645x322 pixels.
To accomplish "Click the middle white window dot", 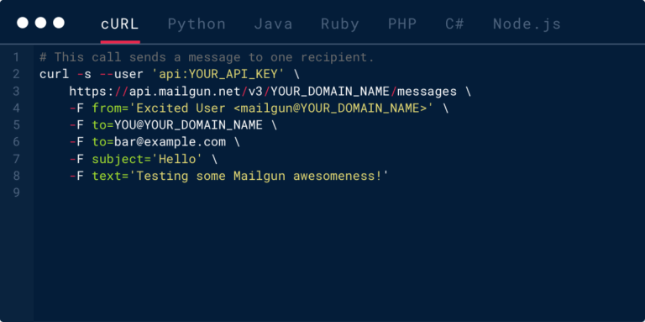I will coord(40,23).
